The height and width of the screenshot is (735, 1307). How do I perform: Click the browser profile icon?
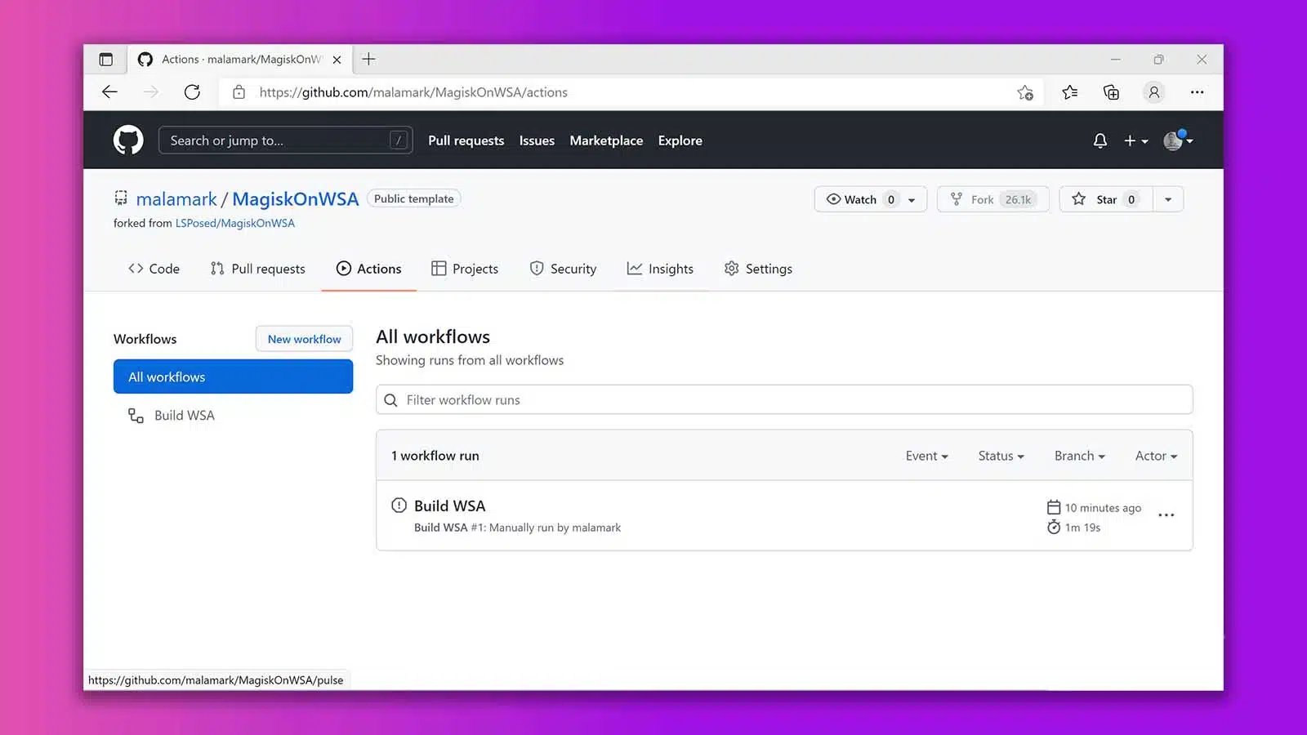tap(1153, 92)
